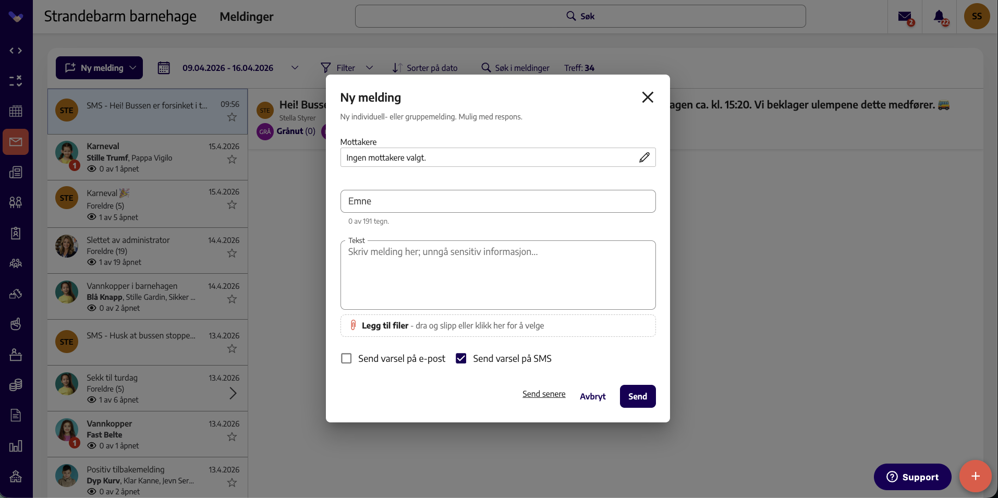Click the Avbryt button
Image resolution: width=998 pixels, height=498 pixels.
593,396
